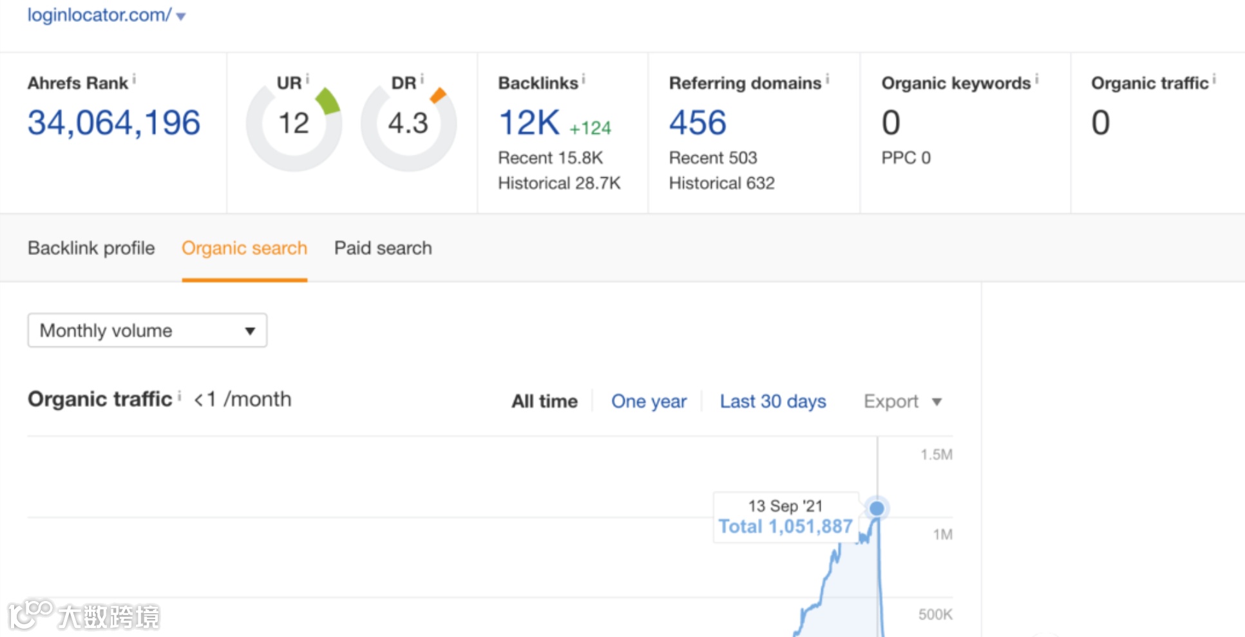
Task: Click the Total 1,051,887 tooltip value
Action: (x=786, y=526)
